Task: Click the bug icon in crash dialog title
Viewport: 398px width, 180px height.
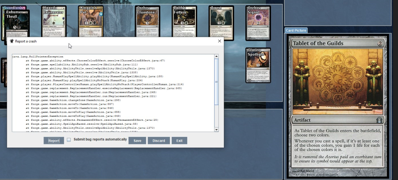Action: tap(12, 41)
